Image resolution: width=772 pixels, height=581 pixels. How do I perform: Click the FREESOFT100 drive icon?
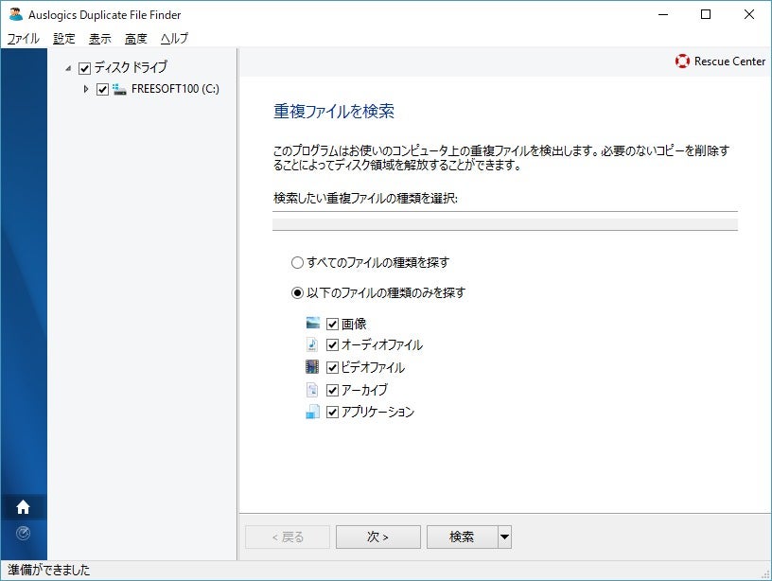click(119, 89)
